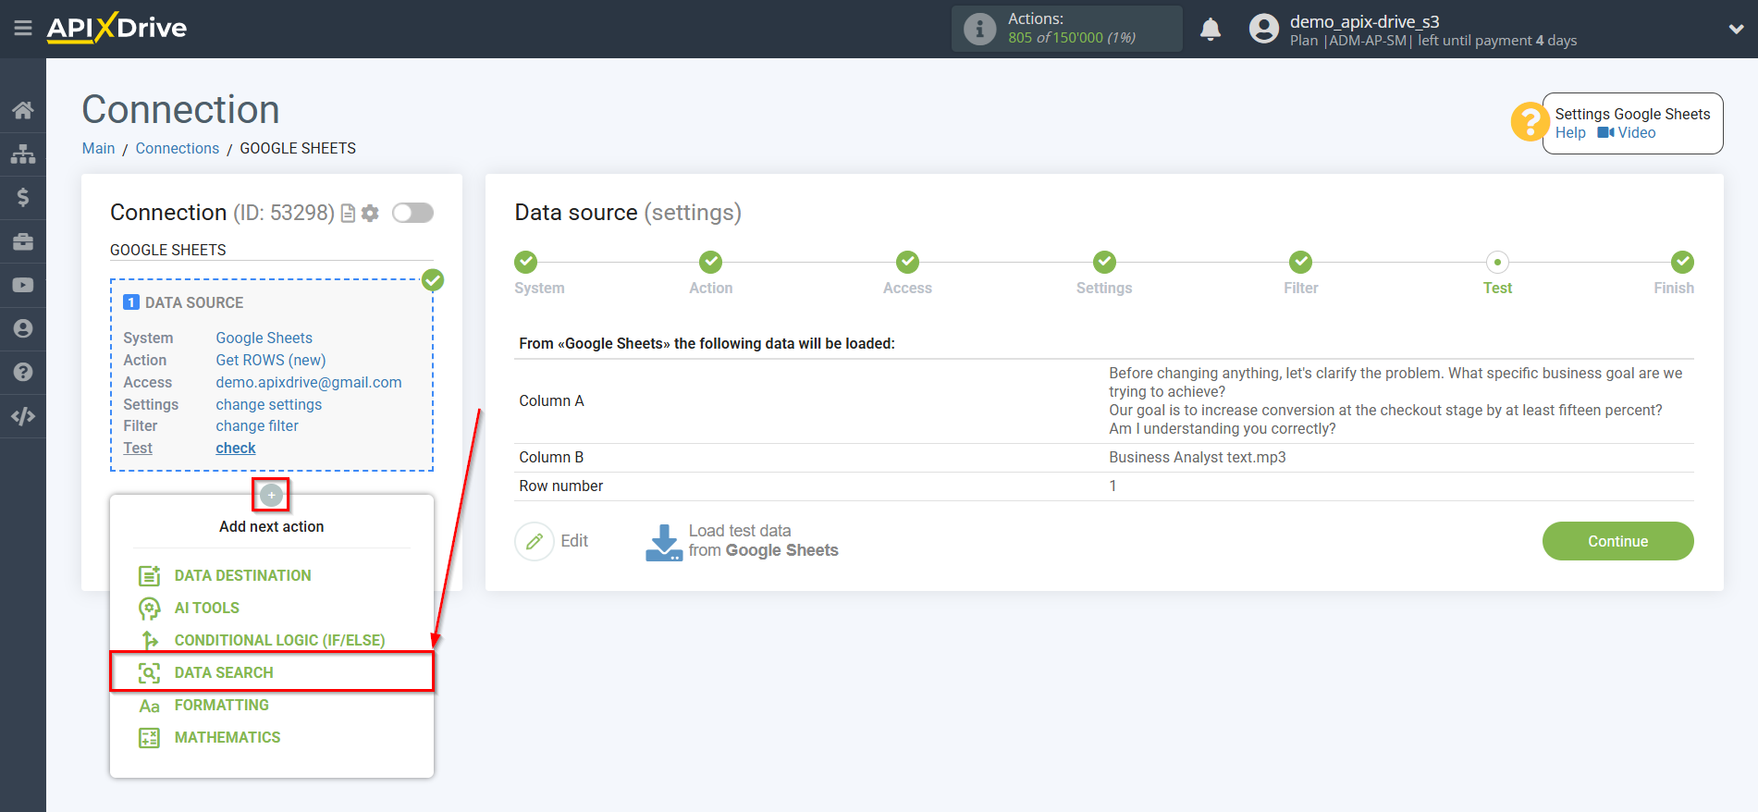Click the user profile avatar
The width and height of the screenshot is (1758, 812).
click(1263, 29)
